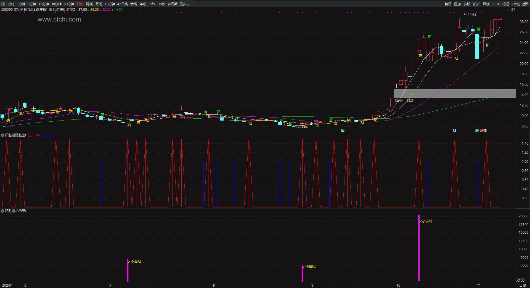Click the blue 出: 0.00 indicator value
The height and width of the screenshot is (288, 530).
point(47,135)
